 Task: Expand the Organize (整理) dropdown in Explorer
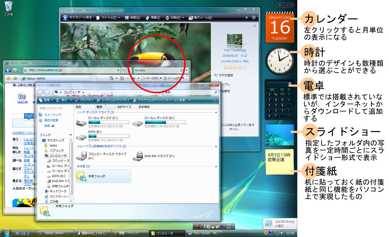(x=46, y=100)
